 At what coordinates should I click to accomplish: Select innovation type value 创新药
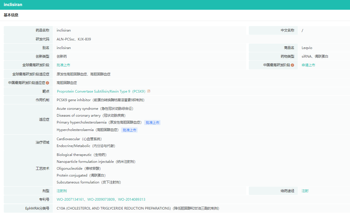62,56
